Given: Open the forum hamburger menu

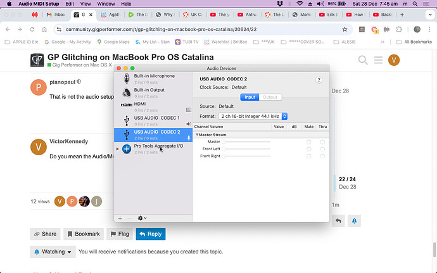Looking at the screenshot, I should coord(378,60).
